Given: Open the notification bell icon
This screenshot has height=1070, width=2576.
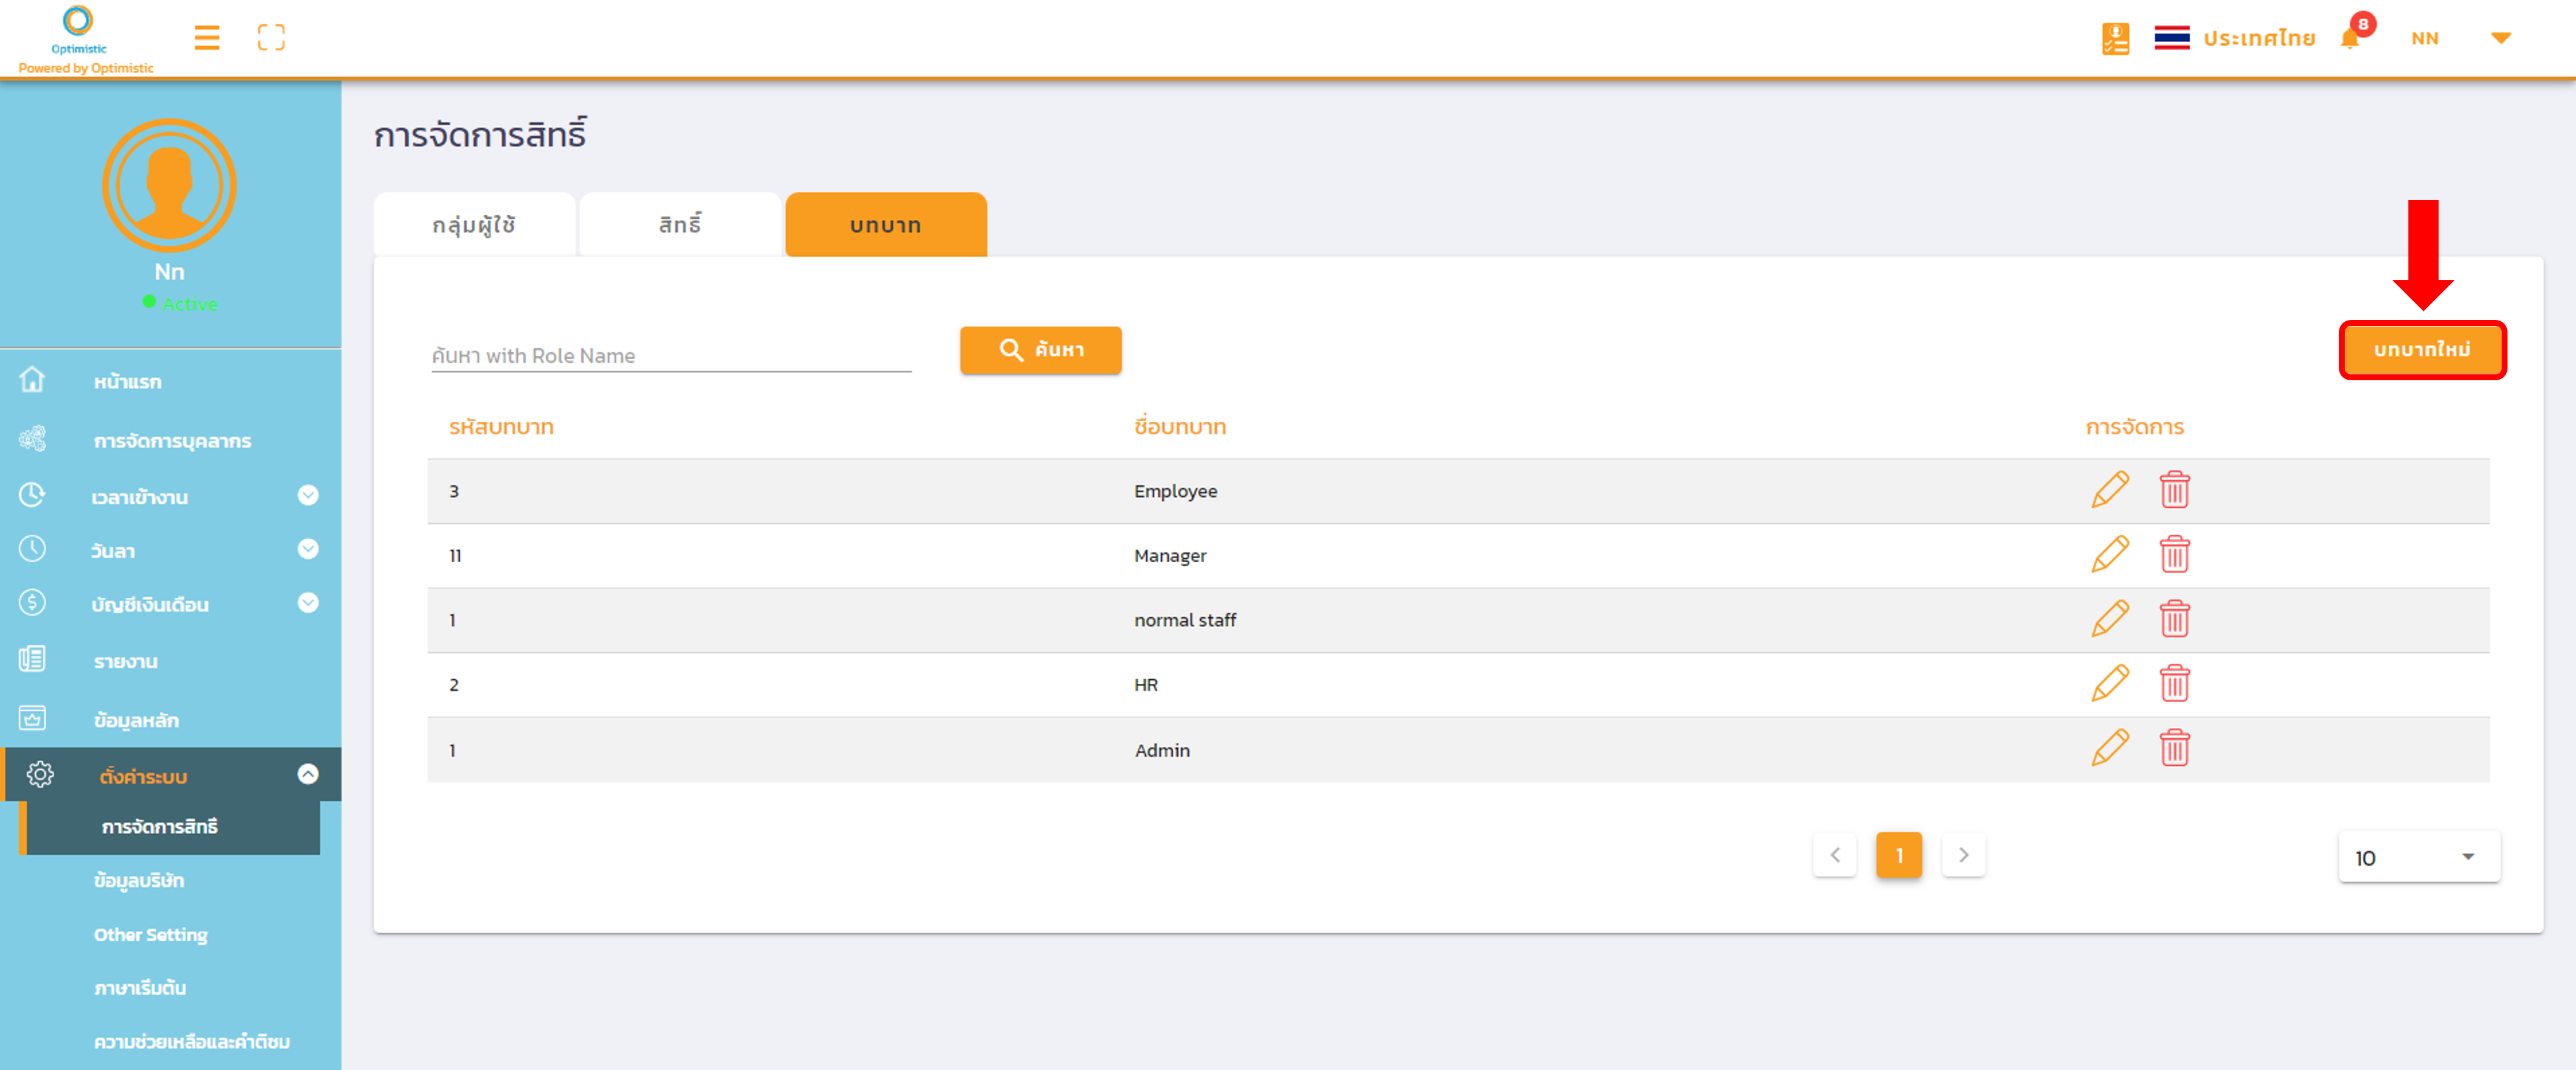Looking at the screenshot, I should [x=2350, y=38].
